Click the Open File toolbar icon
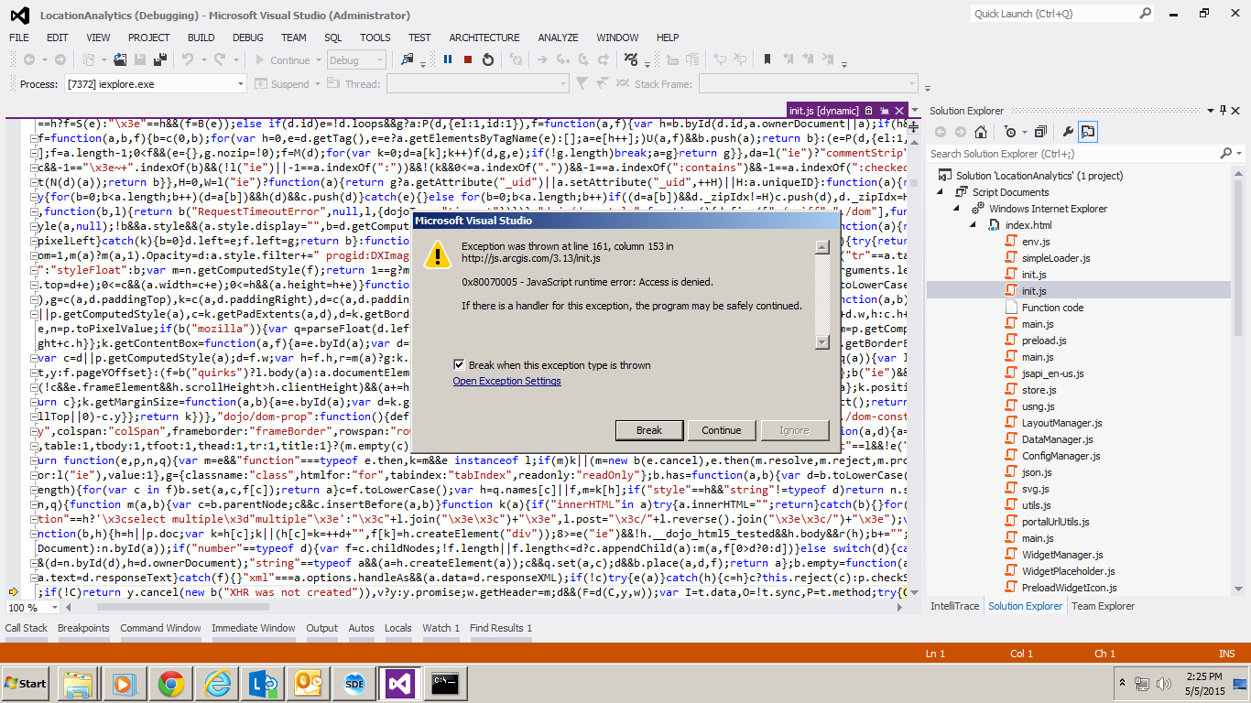 pyautogui.click(x=120, y=59)
